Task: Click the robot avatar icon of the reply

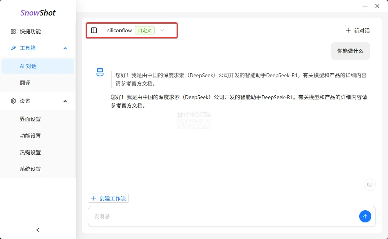Action: pos(100,72)
